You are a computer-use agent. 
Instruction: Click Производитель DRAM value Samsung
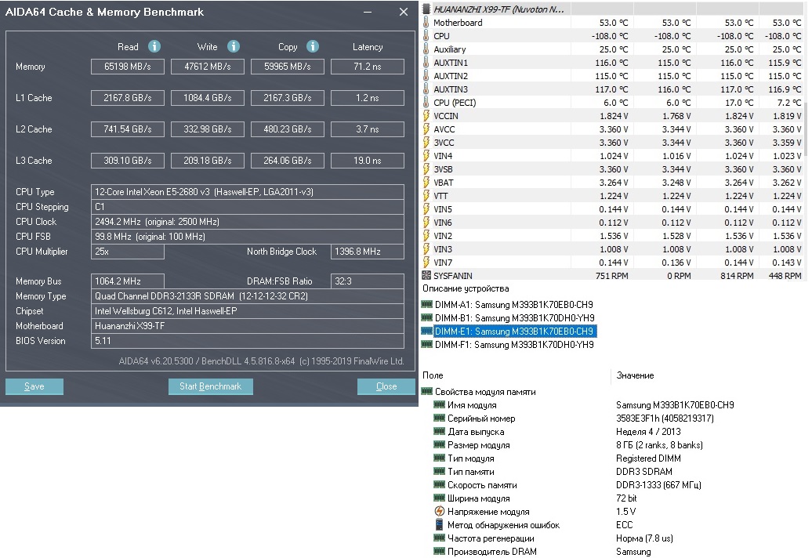[x=633, y=551]
